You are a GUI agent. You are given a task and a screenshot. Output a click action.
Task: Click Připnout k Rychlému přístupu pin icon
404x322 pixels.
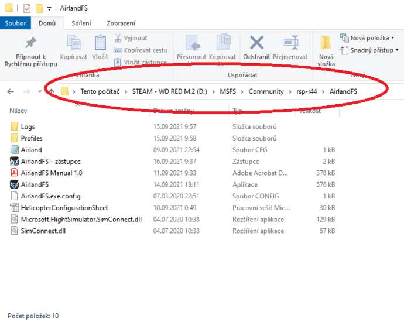click(x=30, y=43)
